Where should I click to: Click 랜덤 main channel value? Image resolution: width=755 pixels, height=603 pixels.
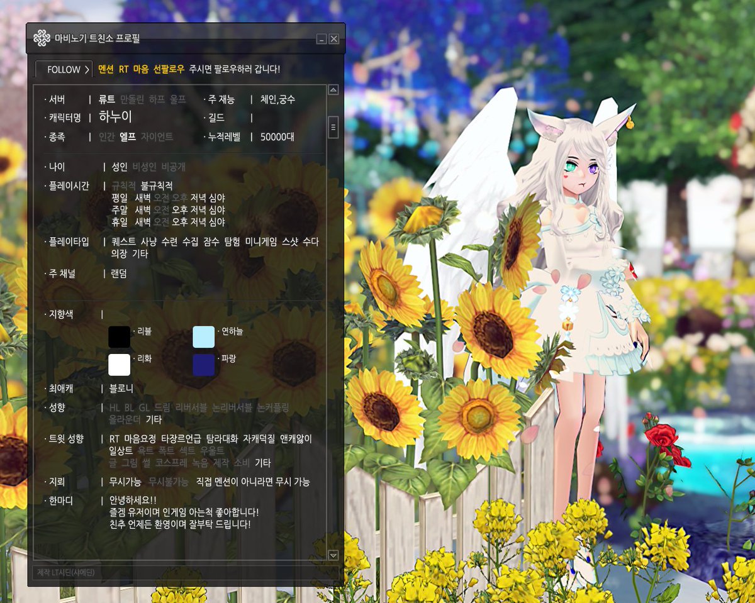pyautogui.click(x=120, y=274)
